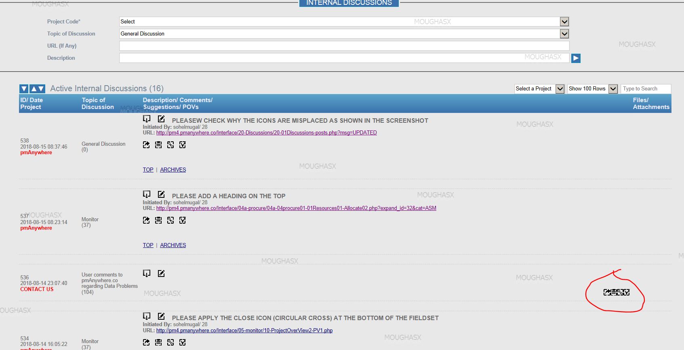Submit the description with the blue arrow button
The image size is (684, 350).
[576, 58]
